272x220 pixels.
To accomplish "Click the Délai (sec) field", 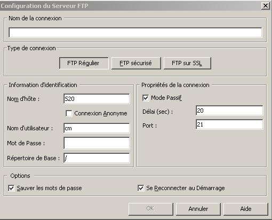I will [229, 111].
